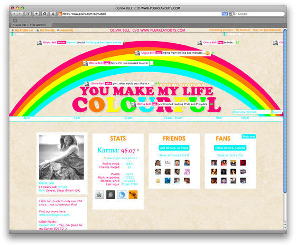Click the Last login date text
296x246 pixels.
click(x=129, y=184)
